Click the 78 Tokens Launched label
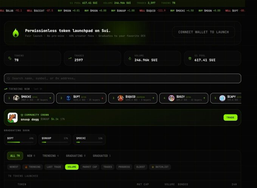The height and width of the screenshot is (188, 257). pyautogui.click(x=23, y=176)
